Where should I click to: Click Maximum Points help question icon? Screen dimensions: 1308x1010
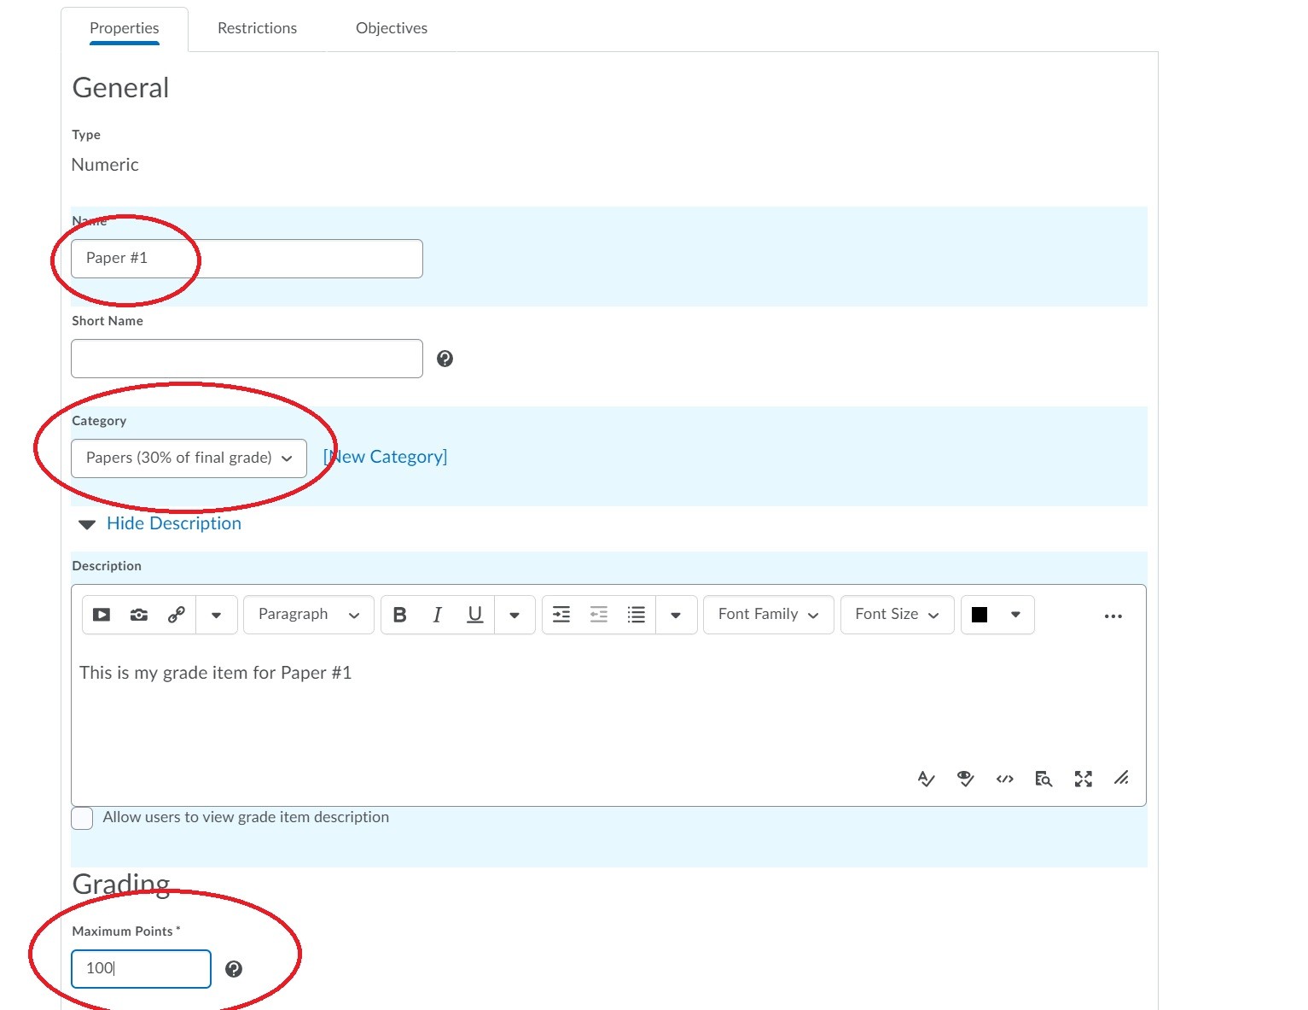(234, 969)
